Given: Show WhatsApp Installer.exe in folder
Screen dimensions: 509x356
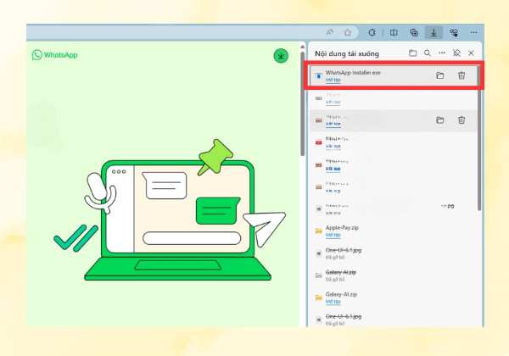Looking at the screenshot, I should pyautogui.click(x=439, y=75).
